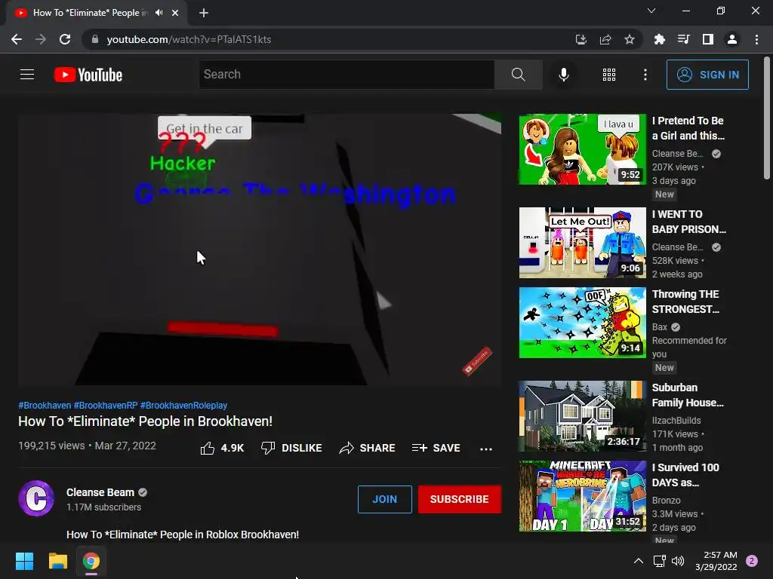Open more actions ellipsis under video

tap(485, 449)
